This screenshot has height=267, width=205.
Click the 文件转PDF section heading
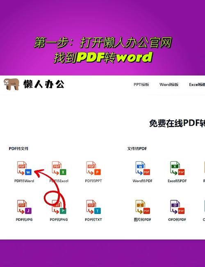click(137, 148)
